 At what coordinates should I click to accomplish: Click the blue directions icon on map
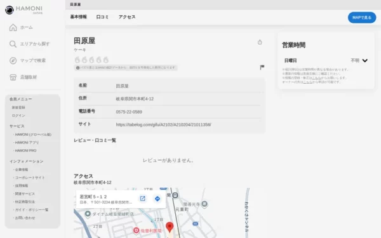(x=157, y=199)
